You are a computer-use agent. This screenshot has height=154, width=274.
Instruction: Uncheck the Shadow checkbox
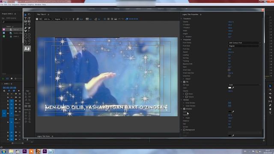coord(184,109)
